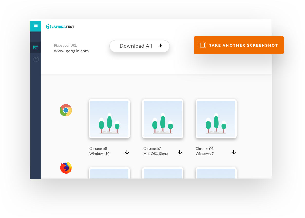Download the Chrome 67 Mac OSX Sierra screenshot
The height and width of the screenshot is (218, 305).
click(180, 152)
